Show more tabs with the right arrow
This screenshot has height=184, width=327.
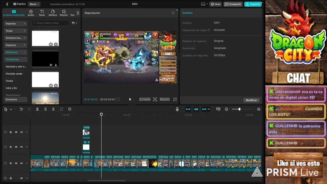click(78, 13)
